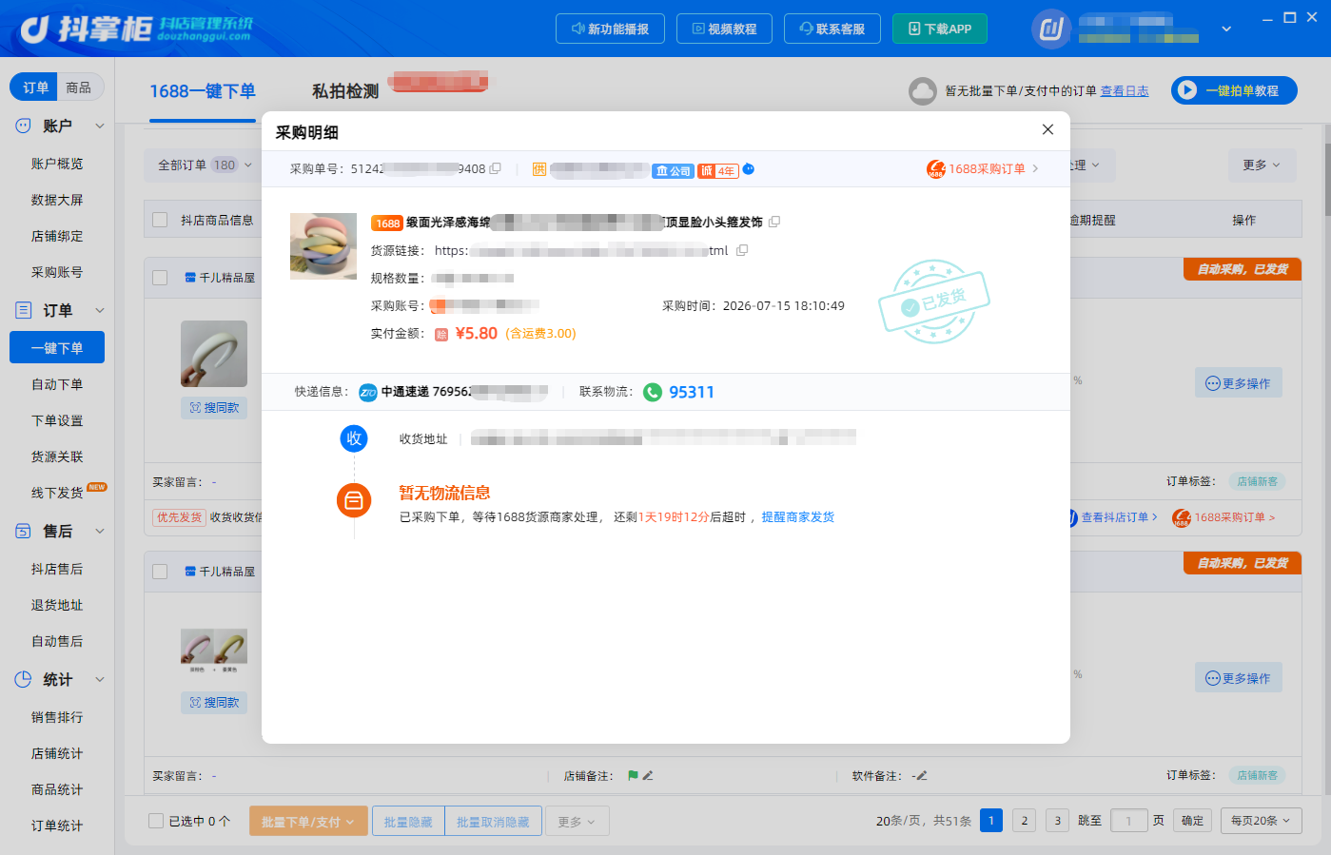Viewport: 1331px width, 855px height.
Task: Collapse the 售后 sidebar section
Action: pos(100,531)
